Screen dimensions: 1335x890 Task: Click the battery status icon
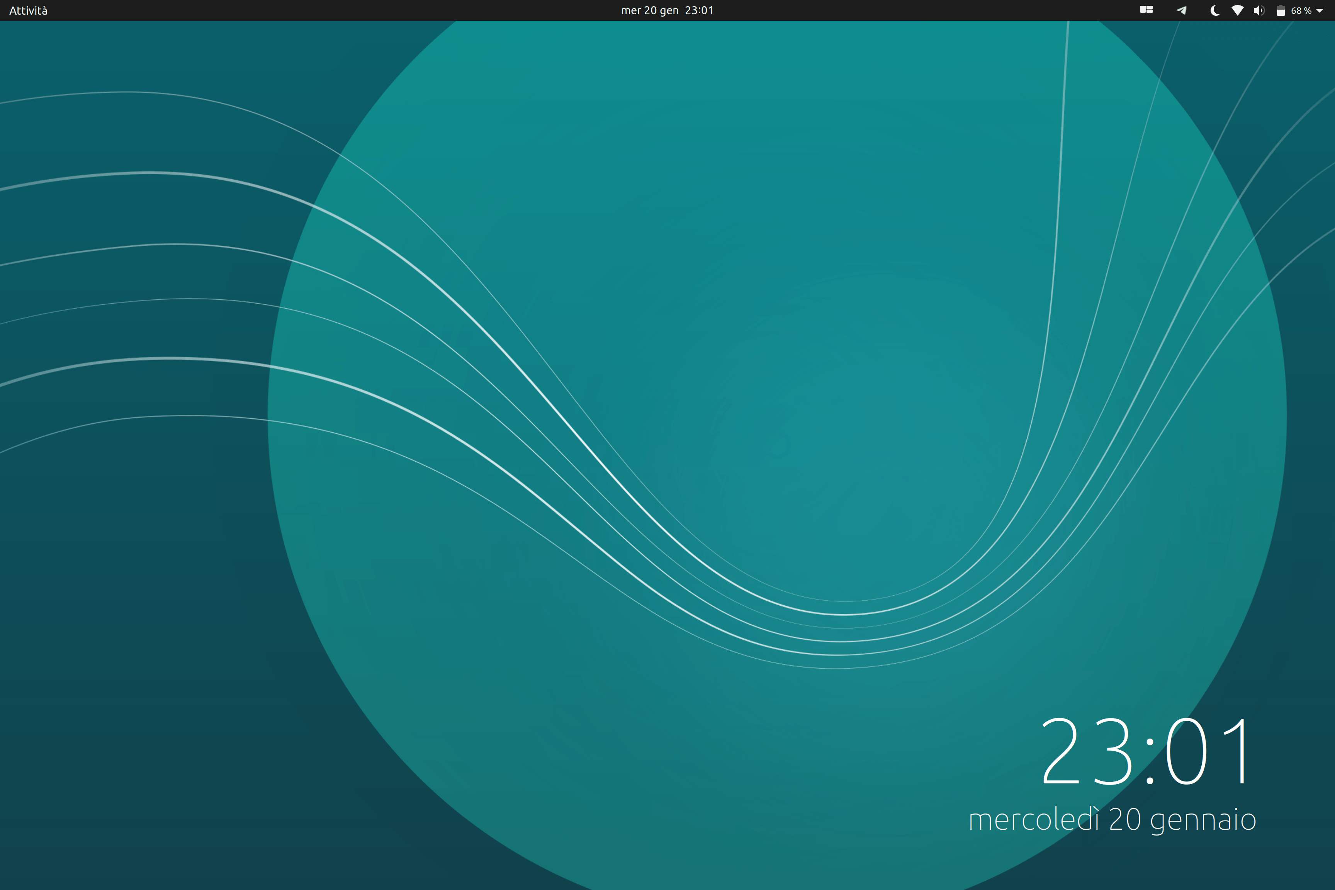(x=1281, y=10)
